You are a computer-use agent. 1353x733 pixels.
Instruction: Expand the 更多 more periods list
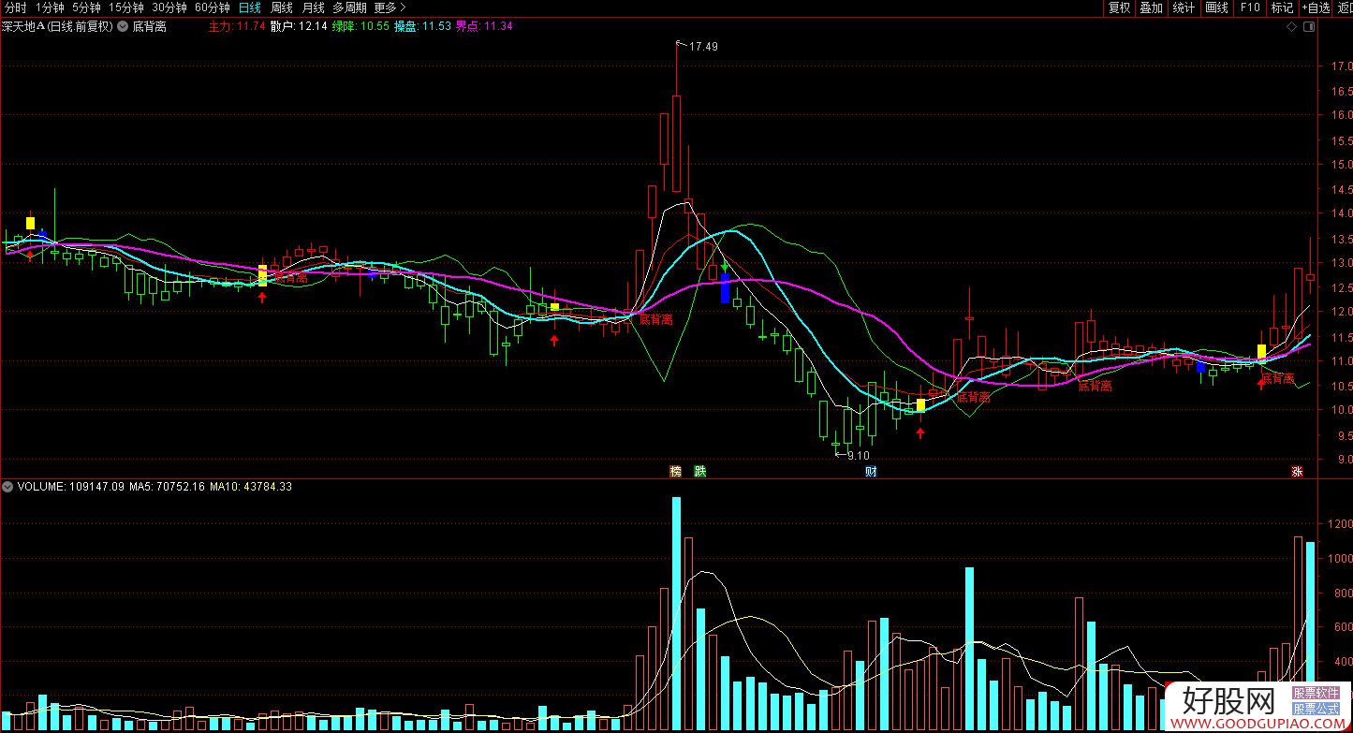(389, 7)
